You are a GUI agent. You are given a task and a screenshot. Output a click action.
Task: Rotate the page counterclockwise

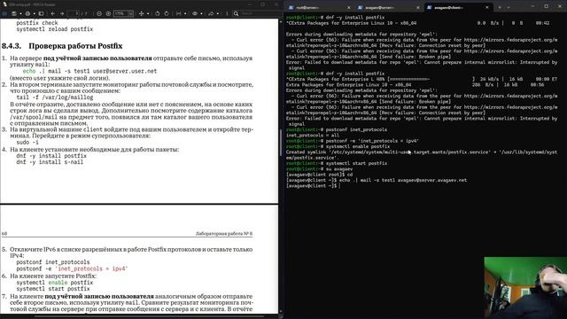click(x=158, y=13)
